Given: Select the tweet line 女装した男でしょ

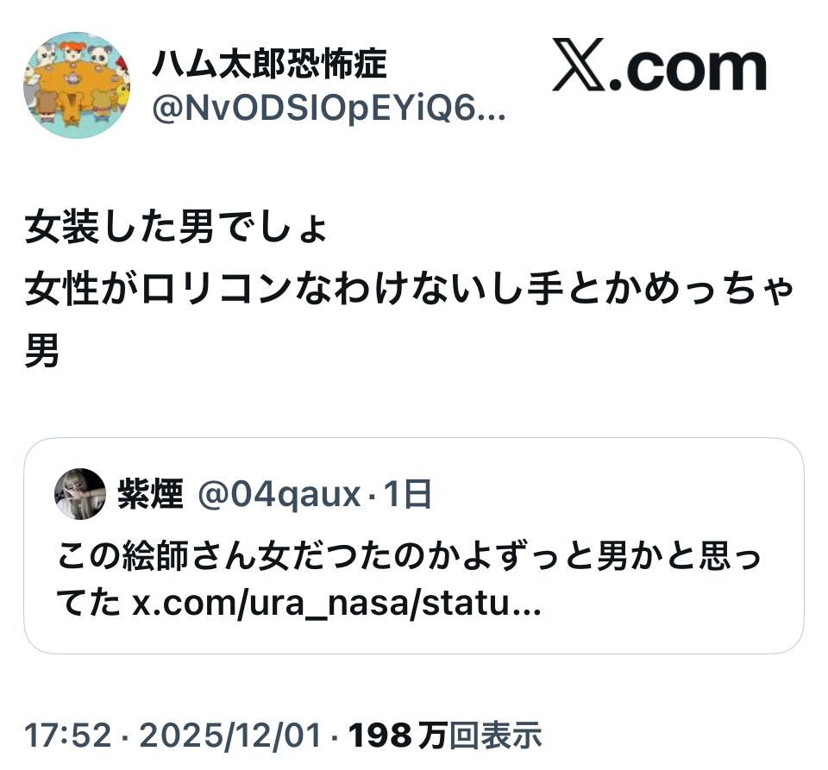Looking at the screenshot, I should (175, 227).
